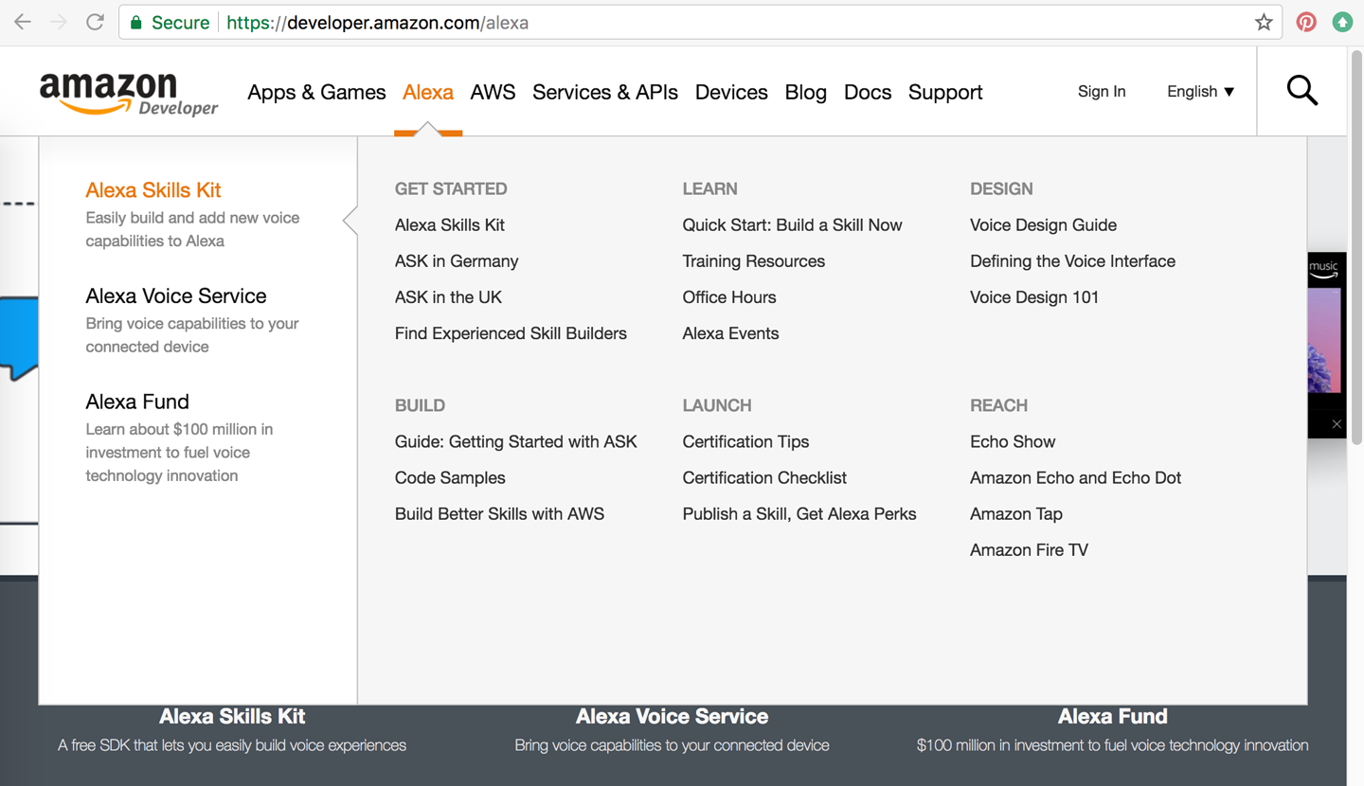
Task: Click the Pinterest extension icon
Action: [x=1306, y=23]
